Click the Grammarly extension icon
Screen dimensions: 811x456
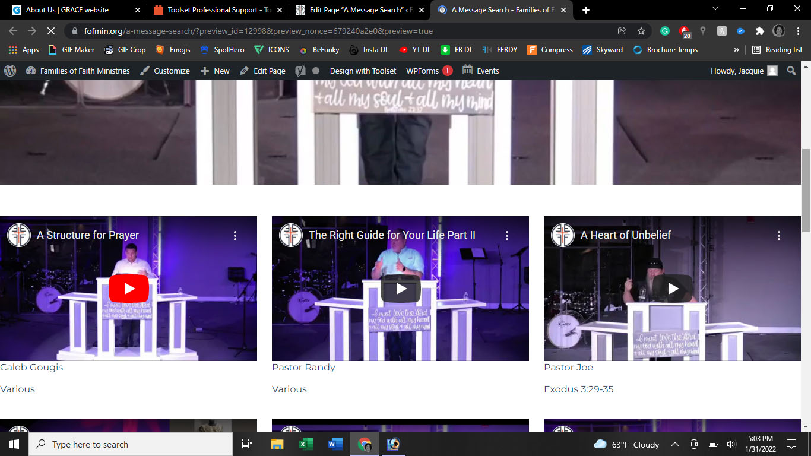[x=665, y=31]
